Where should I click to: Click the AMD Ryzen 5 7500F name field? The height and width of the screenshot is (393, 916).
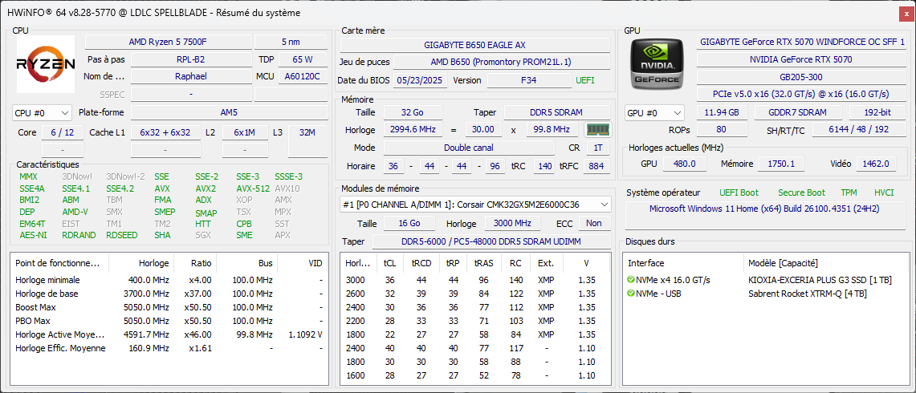[169, 42]
